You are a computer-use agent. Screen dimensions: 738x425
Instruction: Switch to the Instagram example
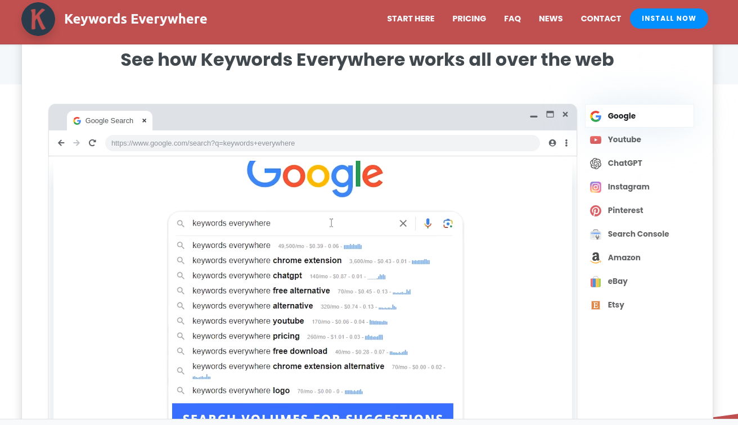coord(628,187)
